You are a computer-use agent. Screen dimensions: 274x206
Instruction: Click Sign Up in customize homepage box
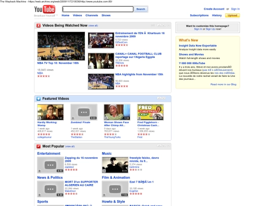(x=211, y=29)
